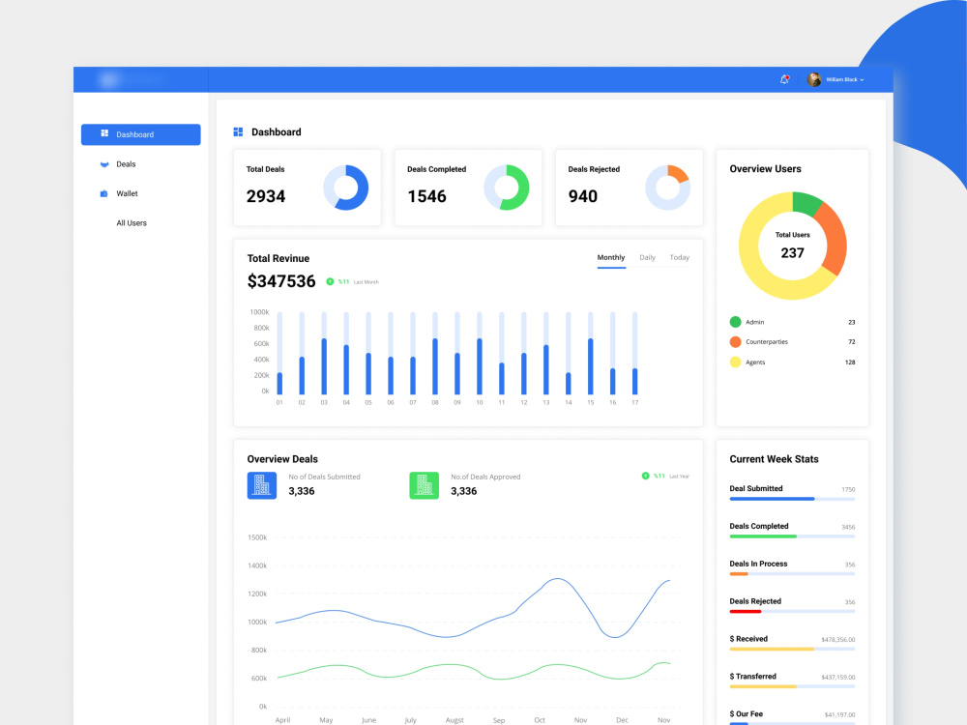
Task: Click the Agents count 128
Action: coord(850,362)
